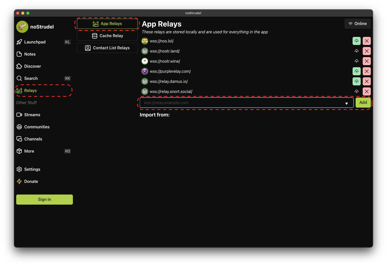Click the Sign in button
This screenshot has height=266, width=387.
[x=44, y=199]
